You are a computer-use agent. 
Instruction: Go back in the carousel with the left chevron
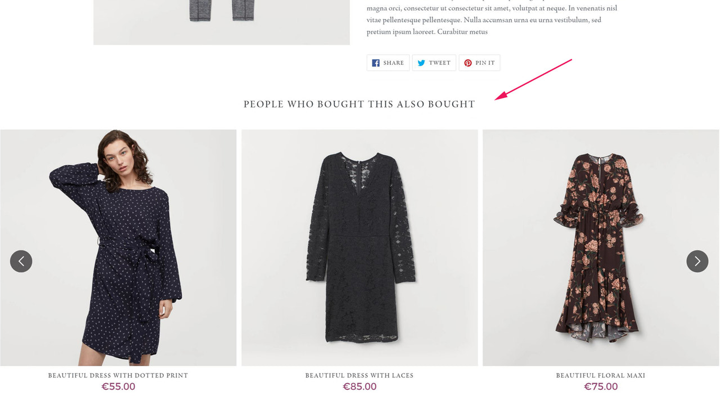(x=21, y=261)
